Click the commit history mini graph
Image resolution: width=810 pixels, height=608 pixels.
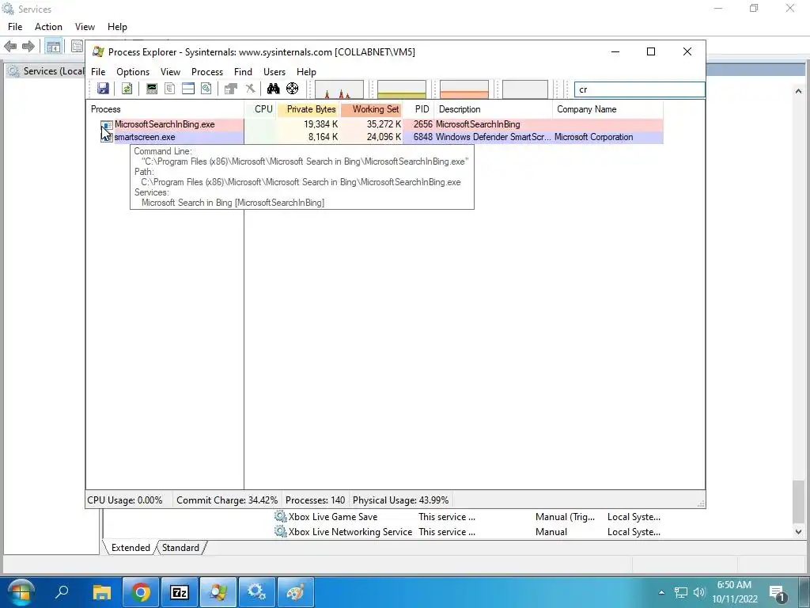(x=402, y=89)
